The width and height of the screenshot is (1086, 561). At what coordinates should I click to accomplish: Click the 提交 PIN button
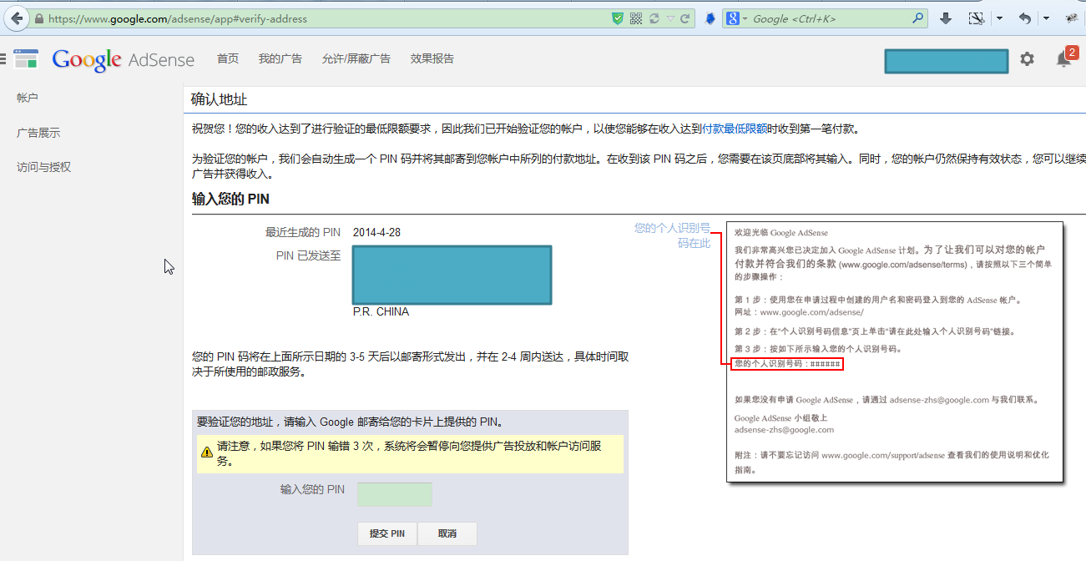[387, 533]
